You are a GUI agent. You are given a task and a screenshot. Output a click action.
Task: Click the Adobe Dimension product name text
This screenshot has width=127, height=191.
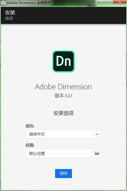pos(63,87)
